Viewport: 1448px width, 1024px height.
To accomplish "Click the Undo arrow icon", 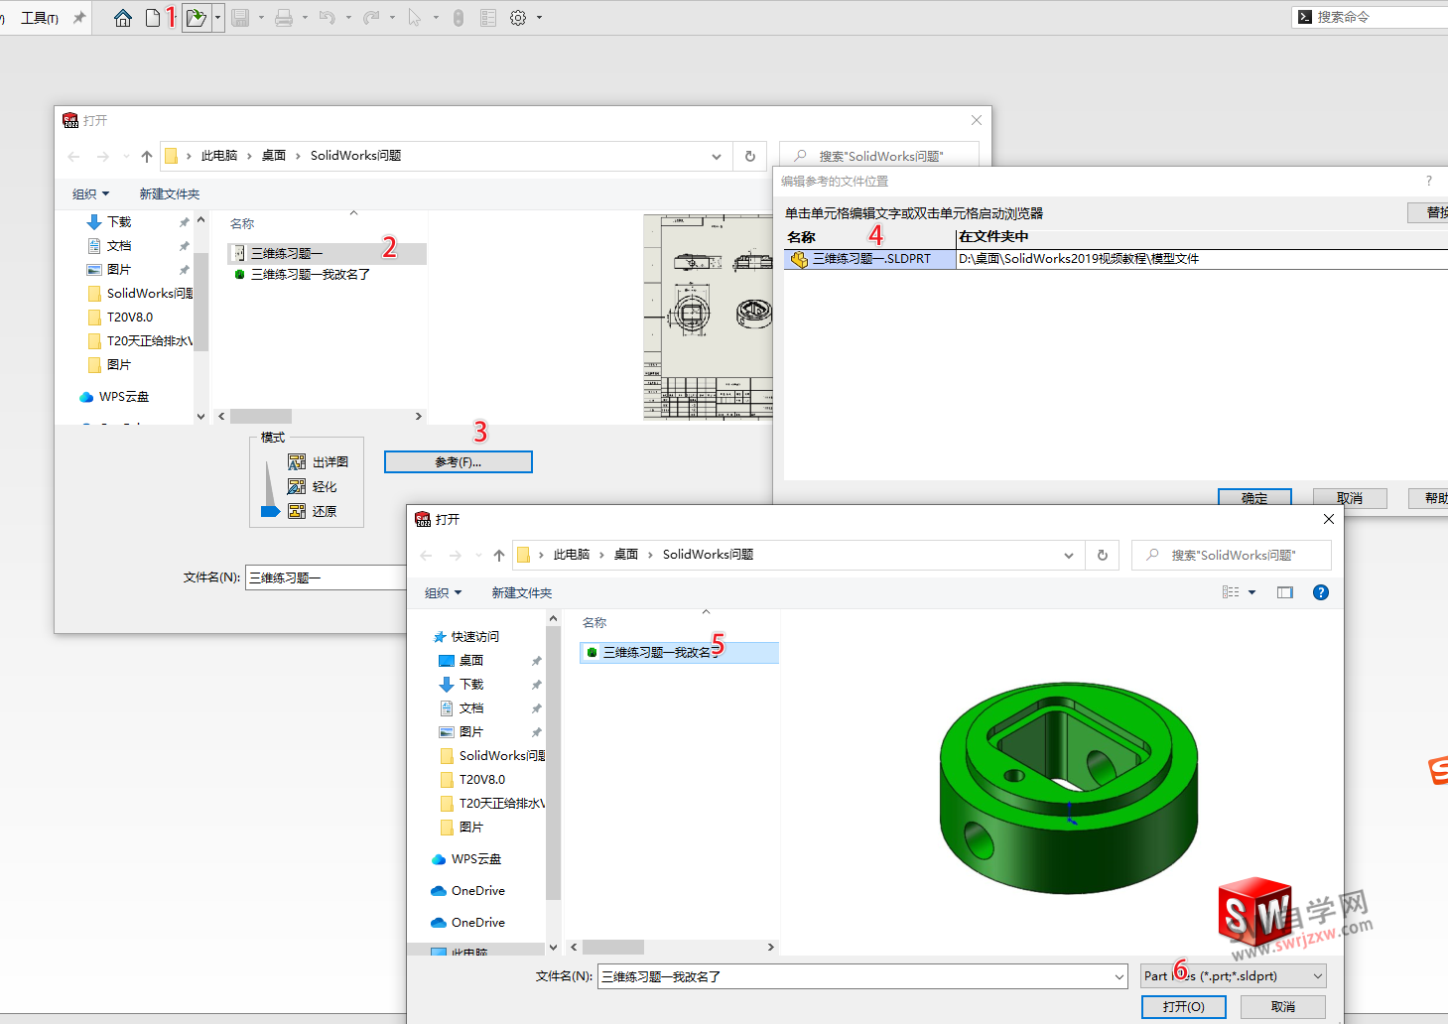I will pyautogui.click(x=328, y=17).
